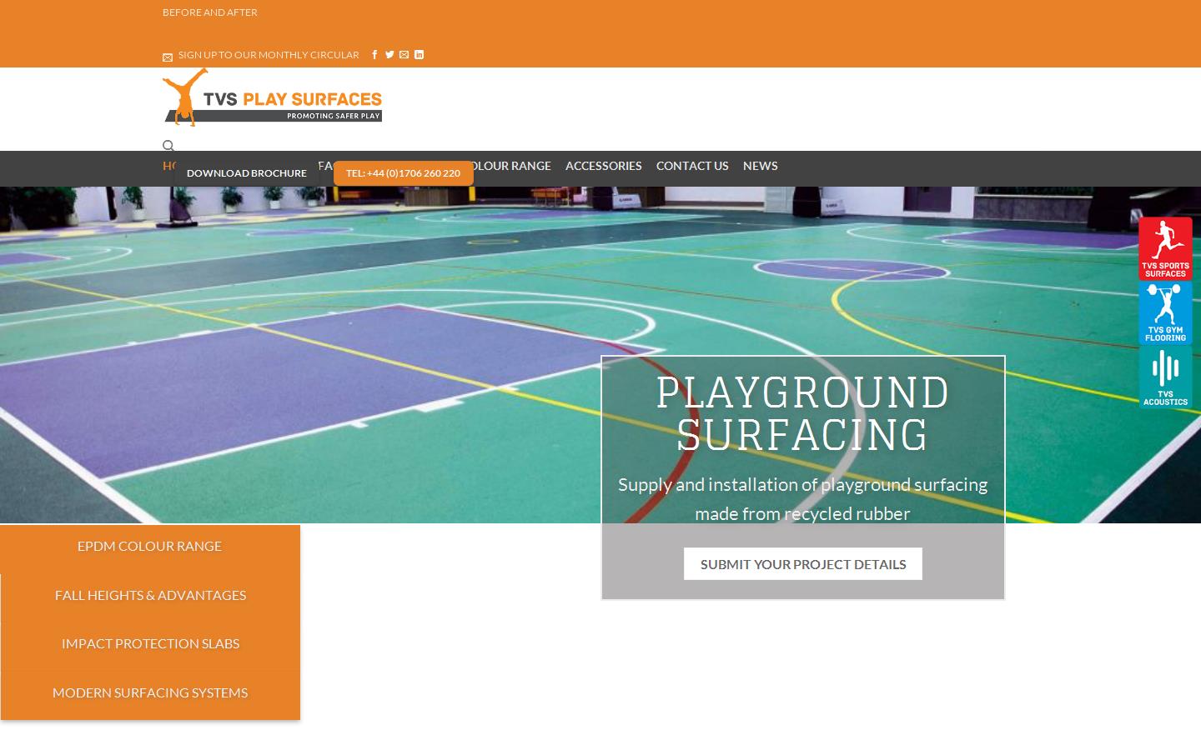Click the email envelope social icon
The width and height of the screenshot is (1201, 750).
pyautogui.click(x=405, y=55)
